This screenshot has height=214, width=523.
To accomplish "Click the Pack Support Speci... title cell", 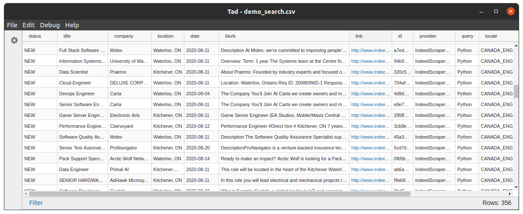I will pyautogui.click(x=83, y=159).
